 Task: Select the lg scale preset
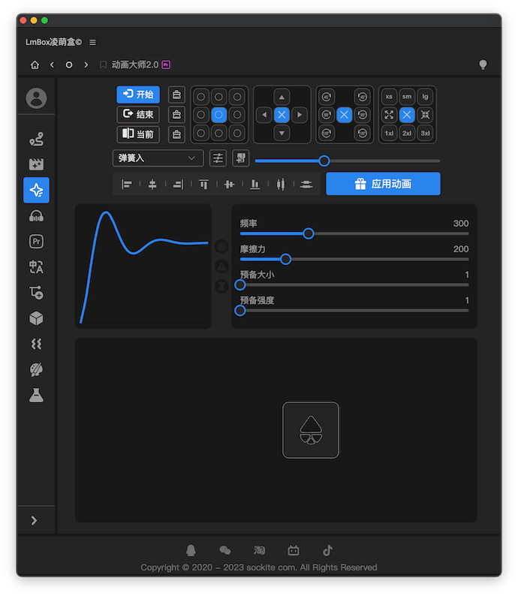(425, 97)
